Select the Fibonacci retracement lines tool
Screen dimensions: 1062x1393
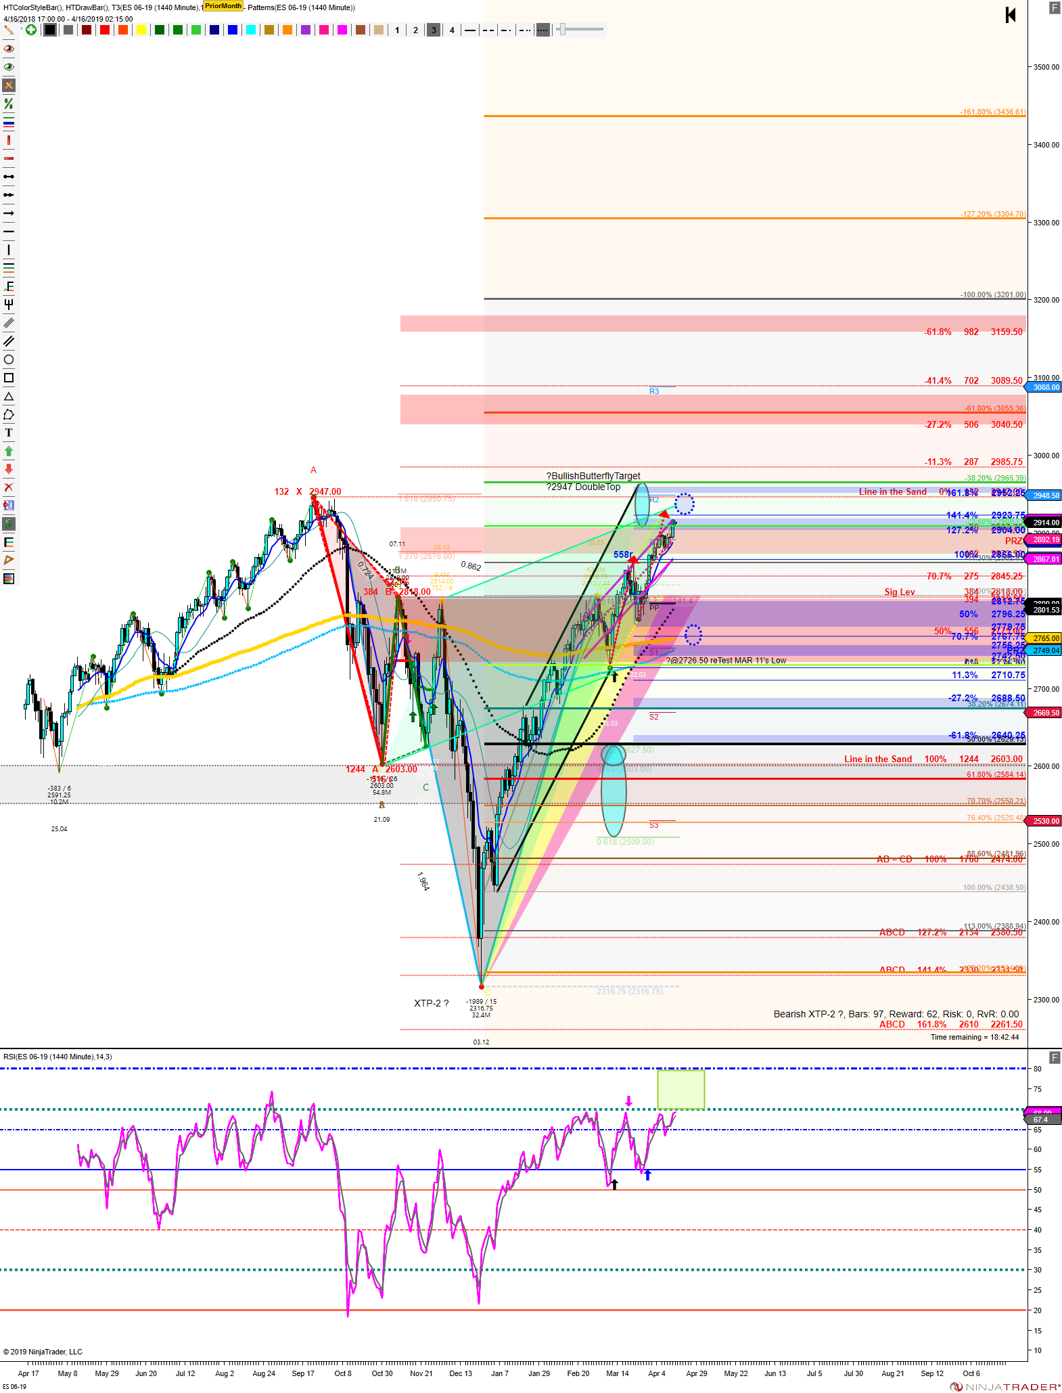(9, 268)
